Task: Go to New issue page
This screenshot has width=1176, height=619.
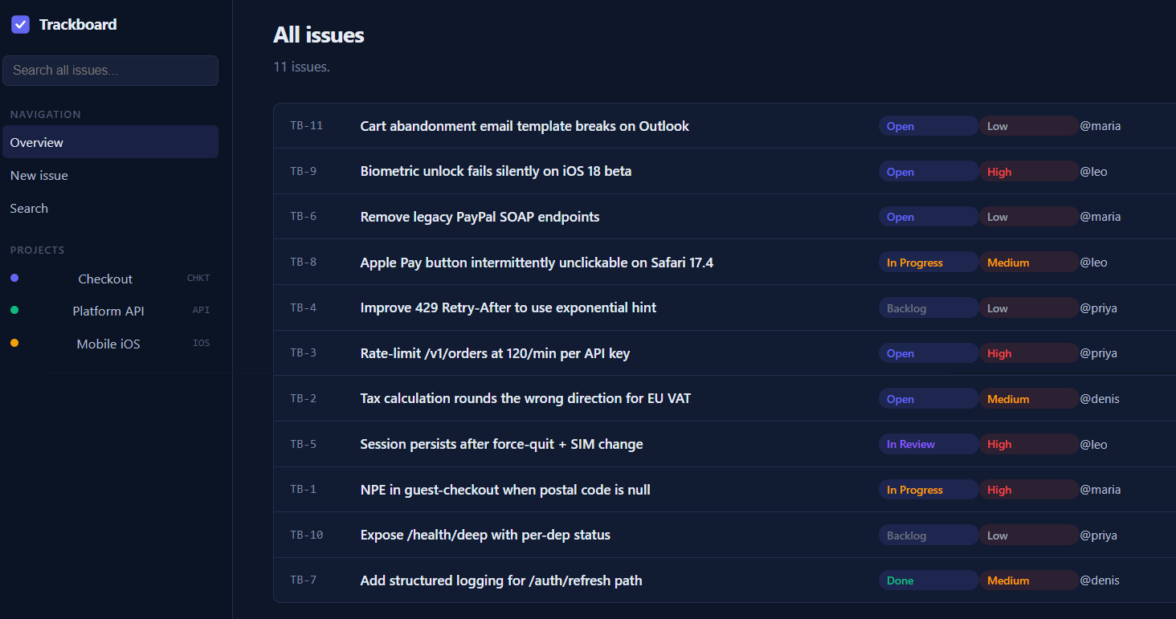Action: click(39, 175)
